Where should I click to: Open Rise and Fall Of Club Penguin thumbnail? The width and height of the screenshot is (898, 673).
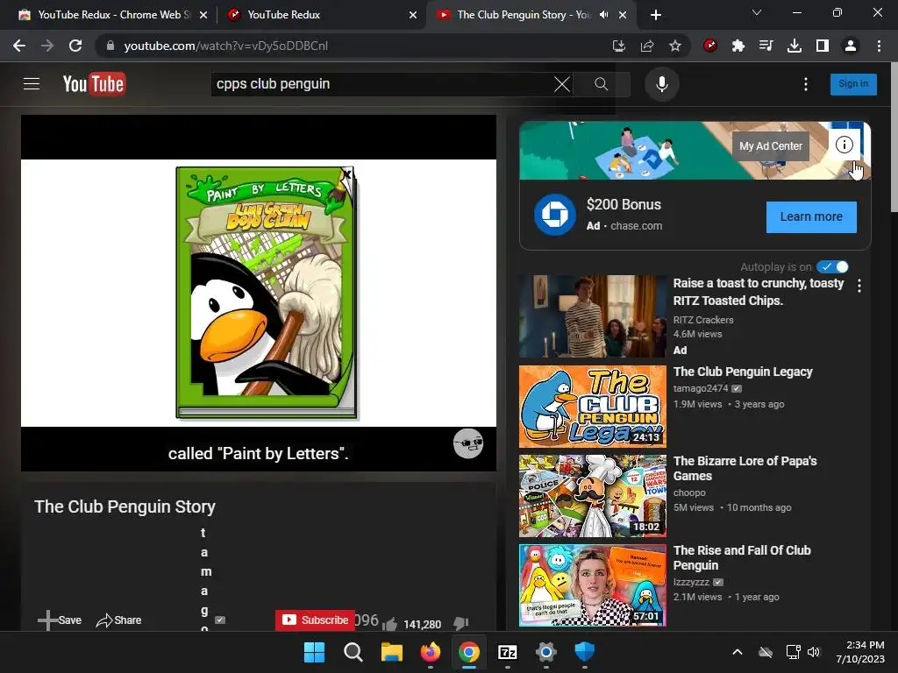point(592,584)
